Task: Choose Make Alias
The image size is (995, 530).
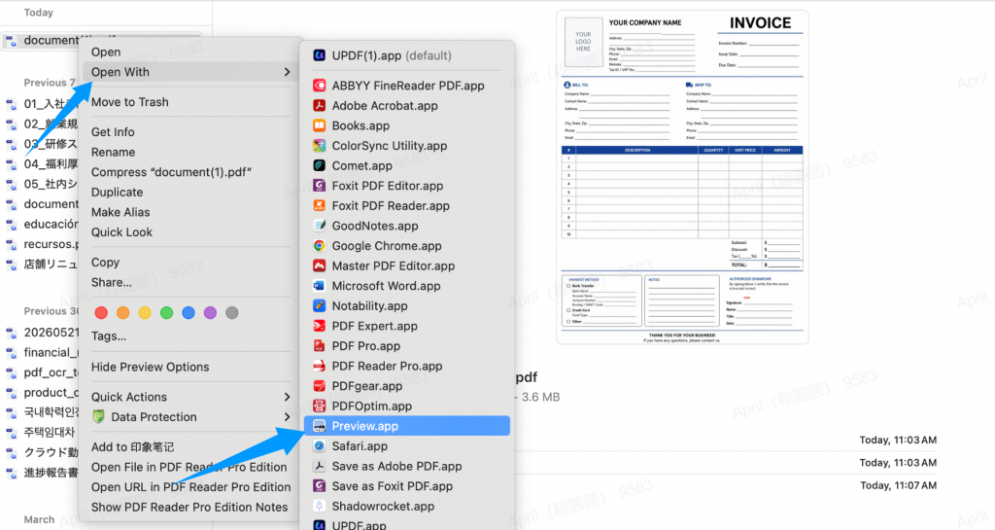Action: tap(120, 212)
